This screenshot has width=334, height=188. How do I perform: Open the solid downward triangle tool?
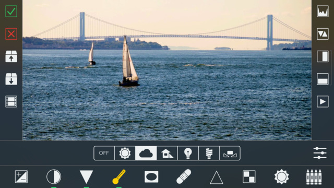86,177
